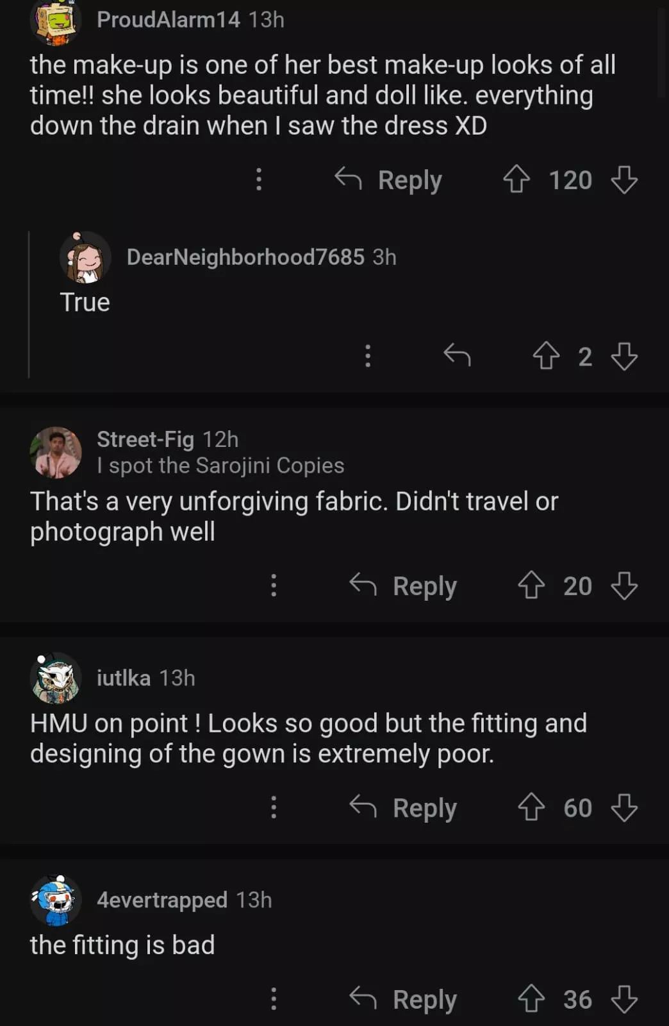Open DearNeighborhood7685's profile avatar
This screenshot has width=669, height=1026.
point(85,258)
